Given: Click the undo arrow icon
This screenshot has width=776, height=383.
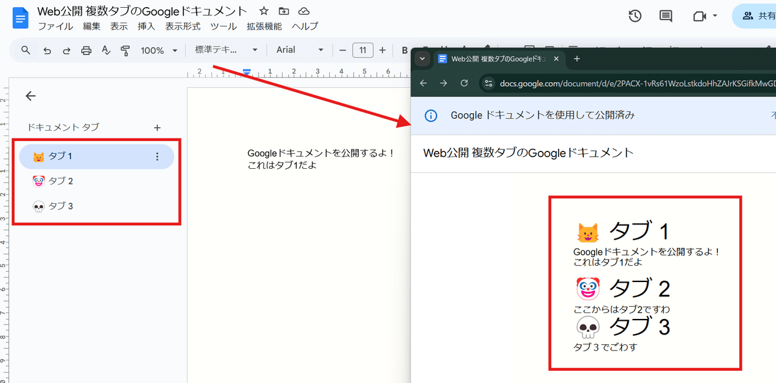Looking at the screenshot, I should (47, 50).
